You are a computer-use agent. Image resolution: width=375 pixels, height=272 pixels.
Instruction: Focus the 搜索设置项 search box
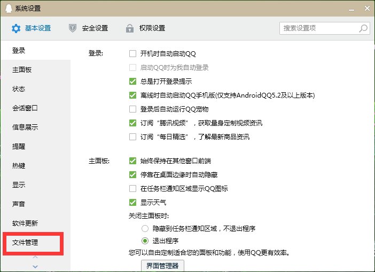(325, 28)
